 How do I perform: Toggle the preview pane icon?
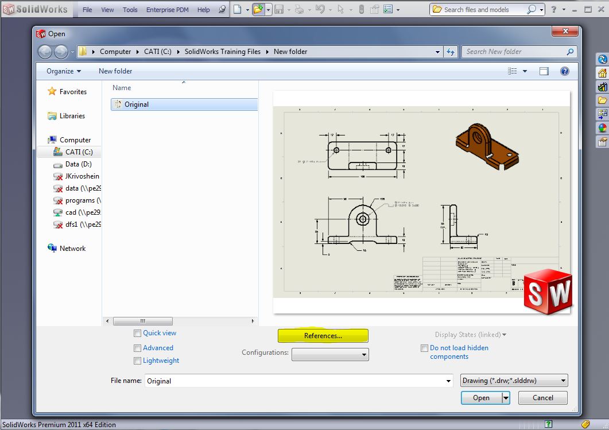tap(544, 71)
